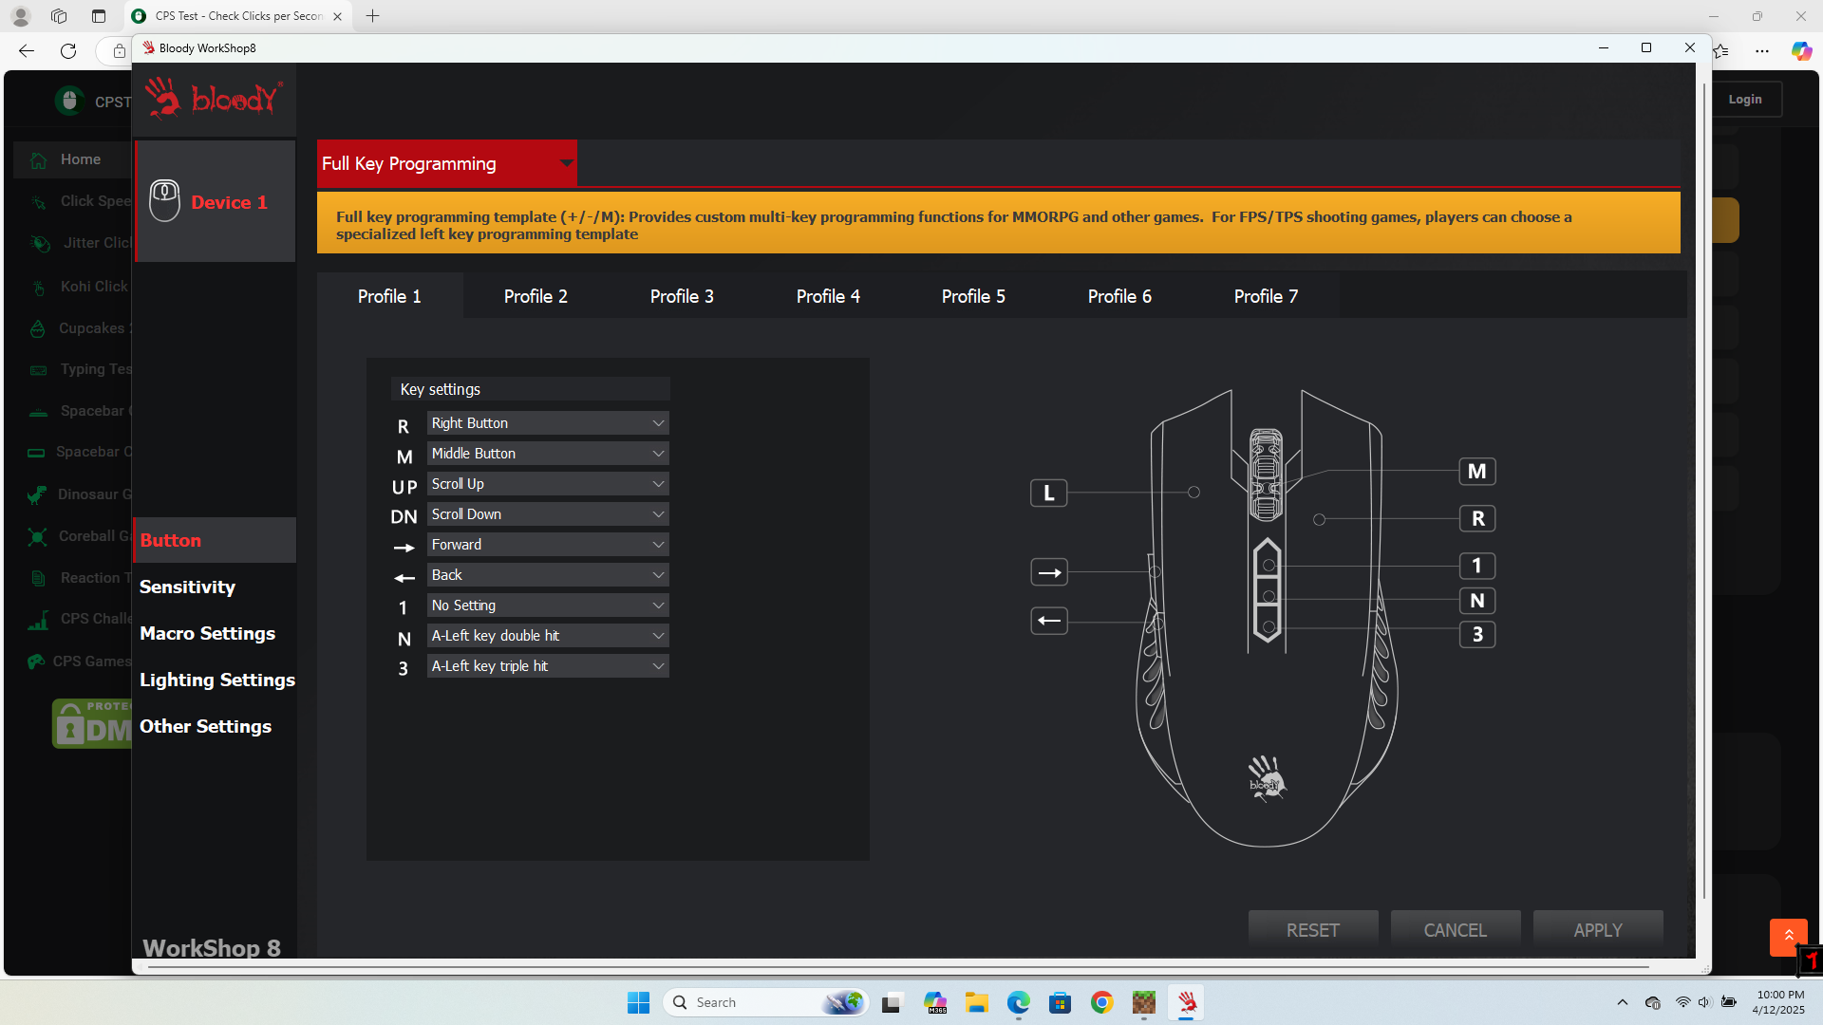Image resolution: width=1823 pixels, height=1025 pixels.
Task: Open the Windows Start menu
Action: (x=638, y=1002)
